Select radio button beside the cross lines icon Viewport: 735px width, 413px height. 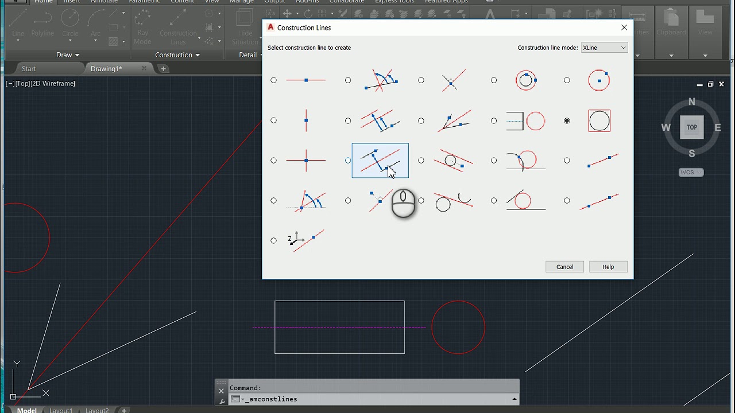pos(273,161)
